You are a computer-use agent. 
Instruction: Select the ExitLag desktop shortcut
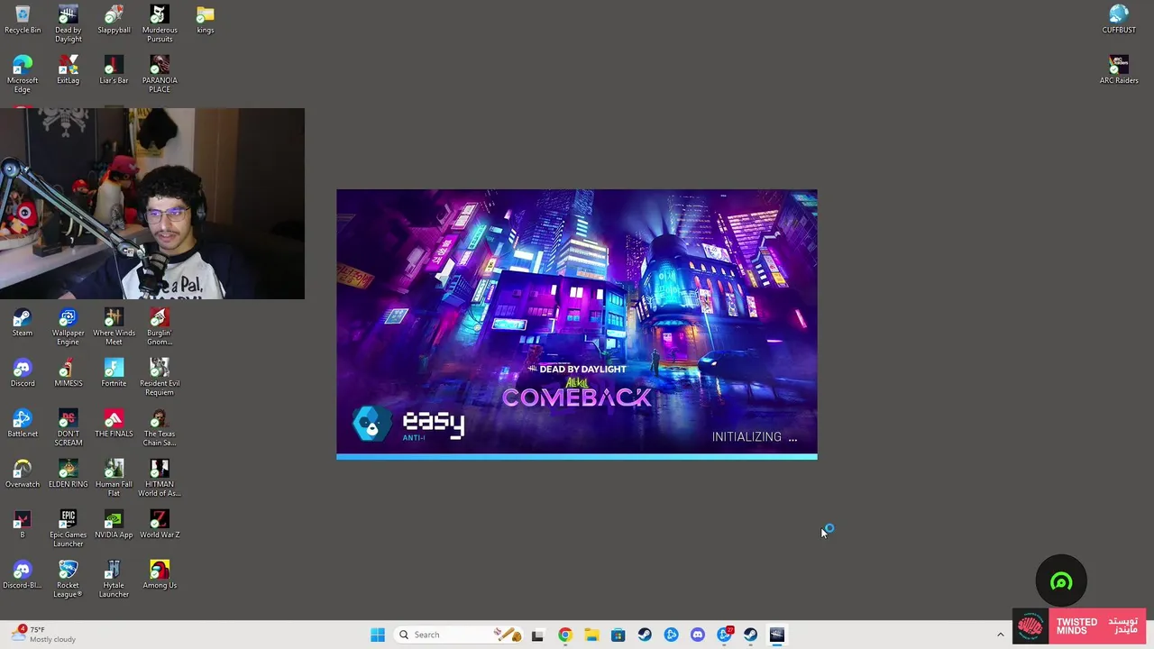(68, 70)
